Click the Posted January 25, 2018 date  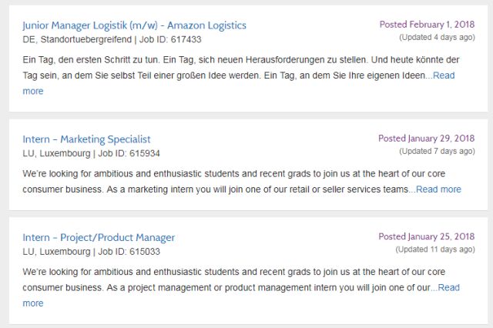tap(426, 236)
